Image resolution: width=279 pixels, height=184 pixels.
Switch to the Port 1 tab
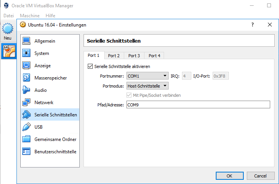94,55
